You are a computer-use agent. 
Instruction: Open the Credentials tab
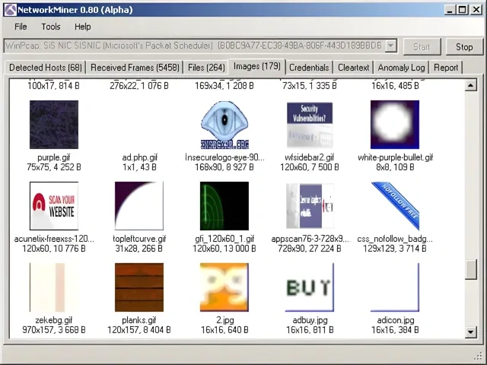point(309,68)
